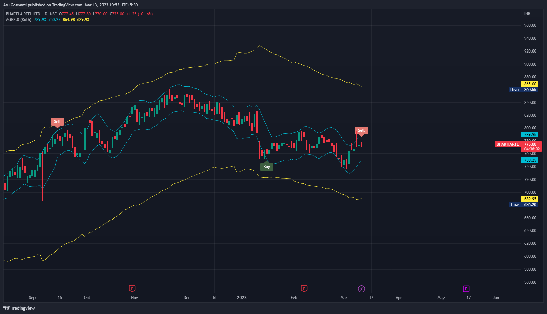Click the Dec label on time axis
The height and width of the screenshot is (314, 547).
[x=187, y=298]
